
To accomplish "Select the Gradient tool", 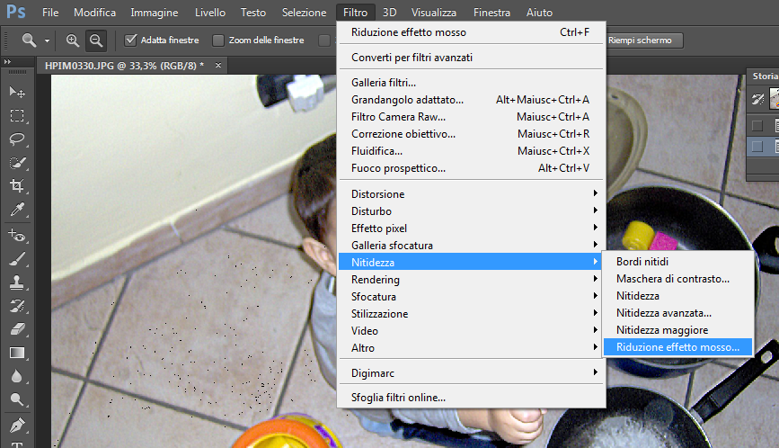I will (x=17, y=353).
